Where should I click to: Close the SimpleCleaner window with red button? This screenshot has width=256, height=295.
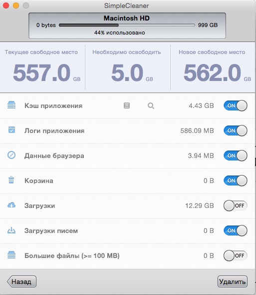pos(6,5)
